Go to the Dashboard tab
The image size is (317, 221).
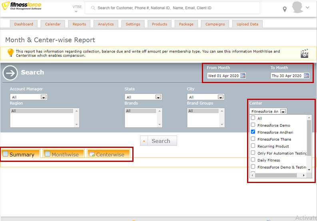[x=24, y=24]
